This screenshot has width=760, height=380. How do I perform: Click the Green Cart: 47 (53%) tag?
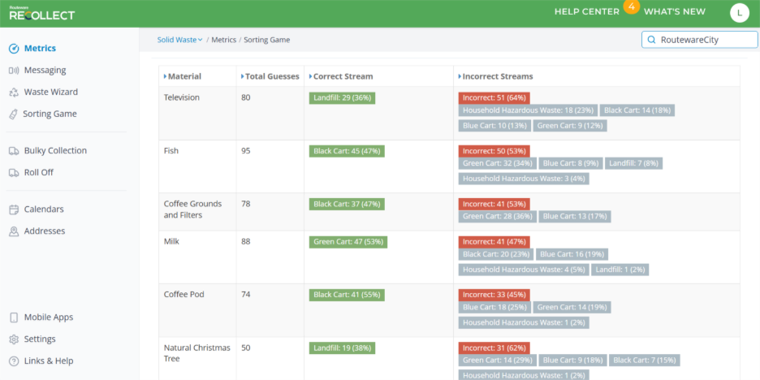pyautogui.click(x=348, y=242)
